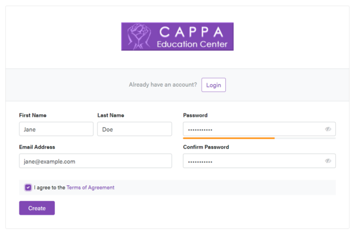This screenshot has height=233, width=354.
Task: Reveal Confirm Password via its eye icon
Action: (328, 161)
